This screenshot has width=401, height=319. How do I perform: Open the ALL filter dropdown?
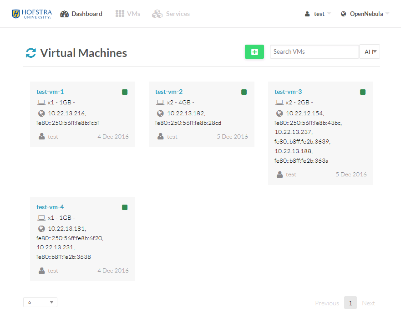click(x=370, y=52)
